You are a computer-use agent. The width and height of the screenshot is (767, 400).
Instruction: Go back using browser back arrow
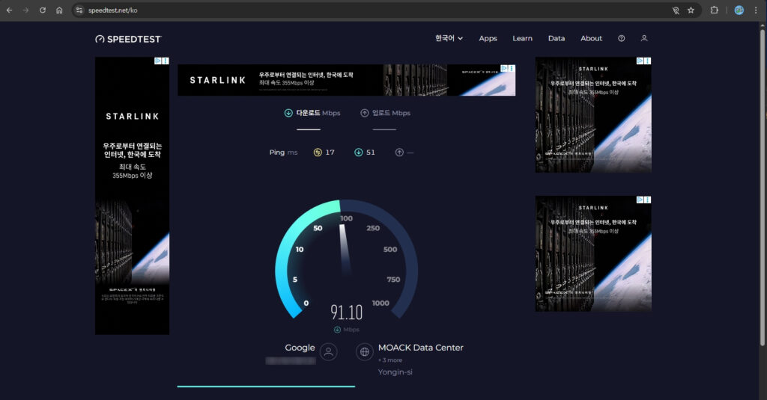(x=9, y=10)
